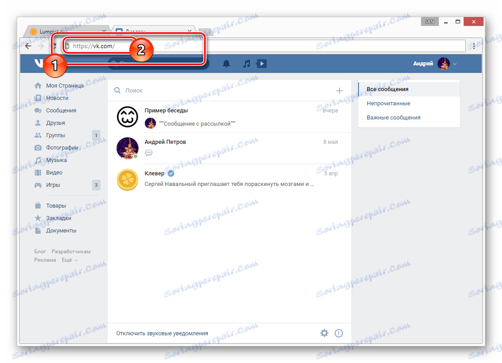502x363 pixels.
Task: Open the Клевер conversation
Action: [x=229, y=180]
